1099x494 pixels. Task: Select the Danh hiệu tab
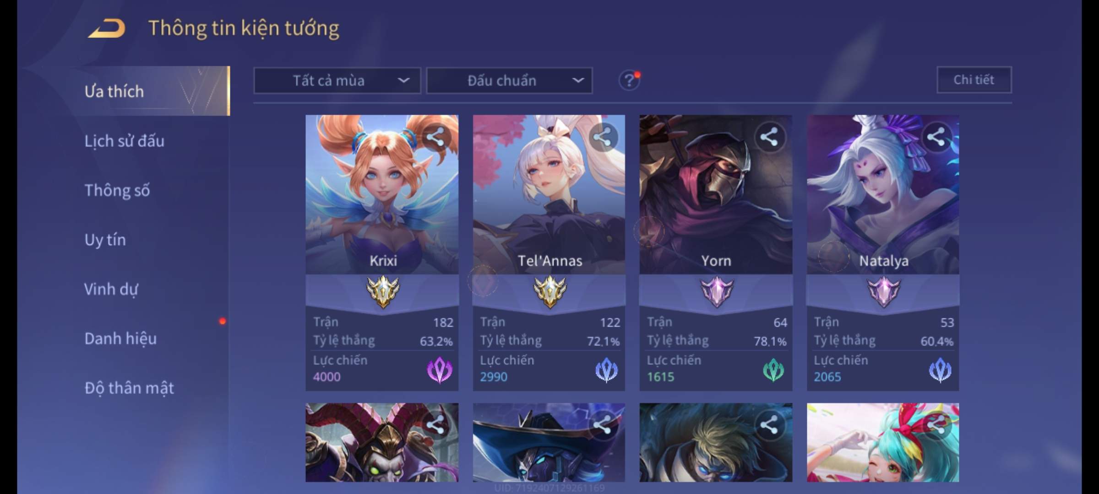click(x=120, y=338)
